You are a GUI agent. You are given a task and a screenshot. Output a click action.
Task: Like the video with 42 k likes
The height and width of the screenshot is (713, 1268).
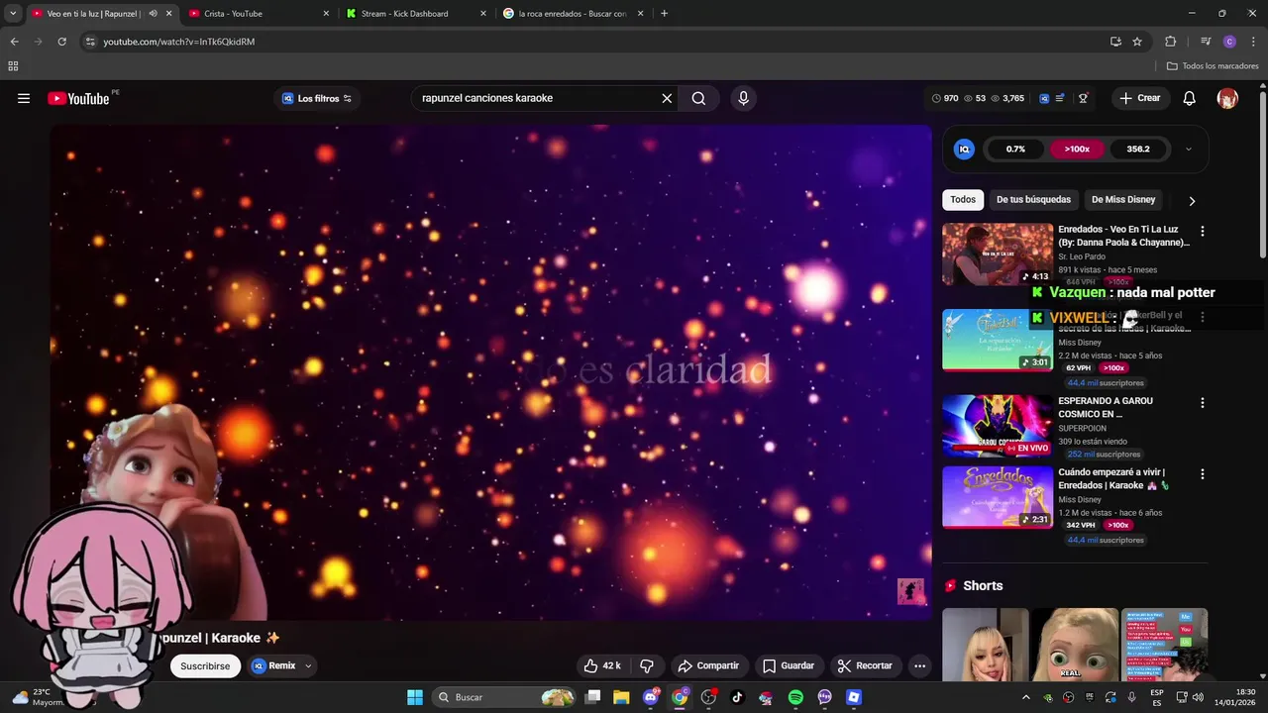tap(602, 665)
